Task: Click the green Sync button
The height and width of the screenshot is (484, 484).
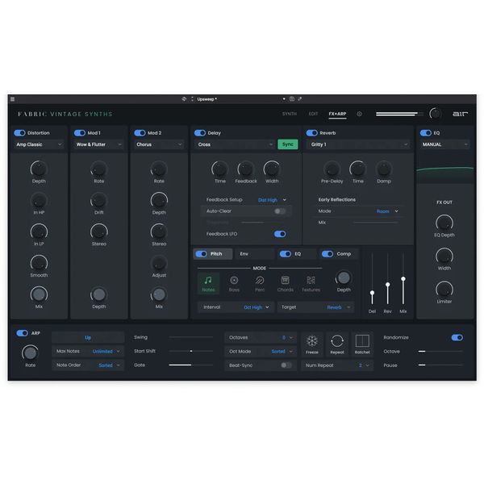Action: (288, 144)
